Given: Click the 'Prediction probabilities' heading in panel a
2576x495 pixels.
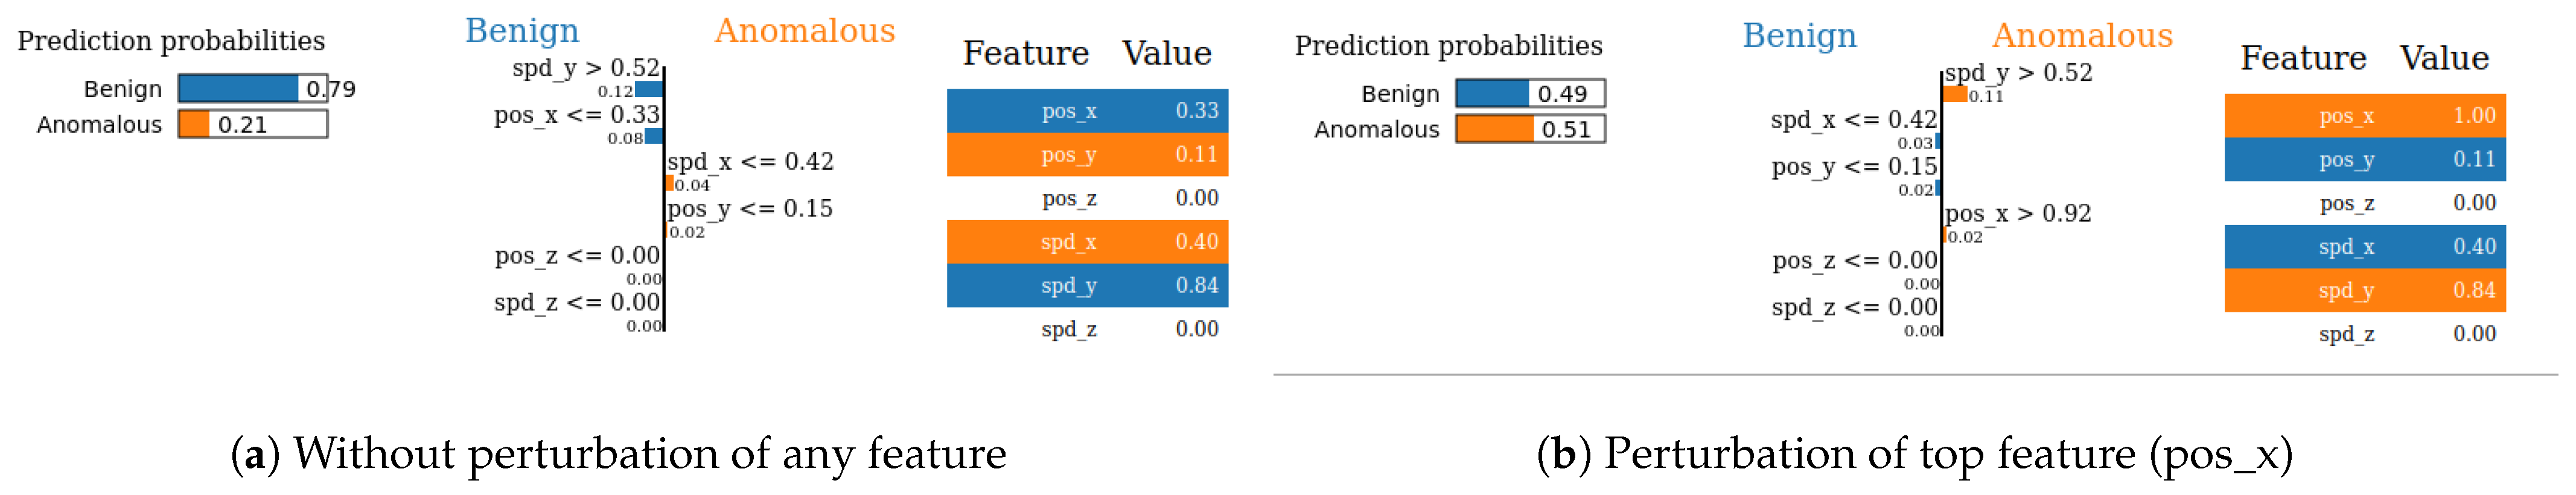Looking at the screenshot, I should click(171, 41).
